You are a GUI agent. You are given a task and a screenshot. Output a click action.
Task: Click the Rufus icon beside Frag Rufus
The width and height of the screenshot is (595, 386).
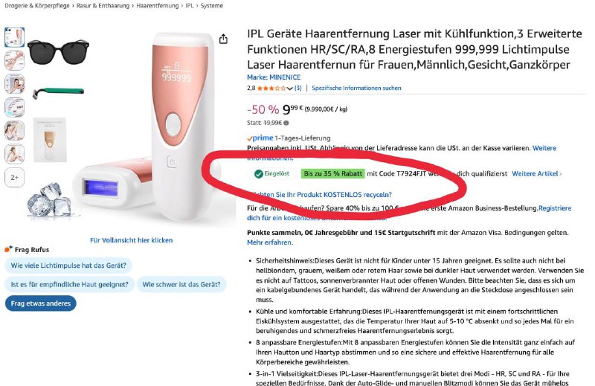coord(8,249)
